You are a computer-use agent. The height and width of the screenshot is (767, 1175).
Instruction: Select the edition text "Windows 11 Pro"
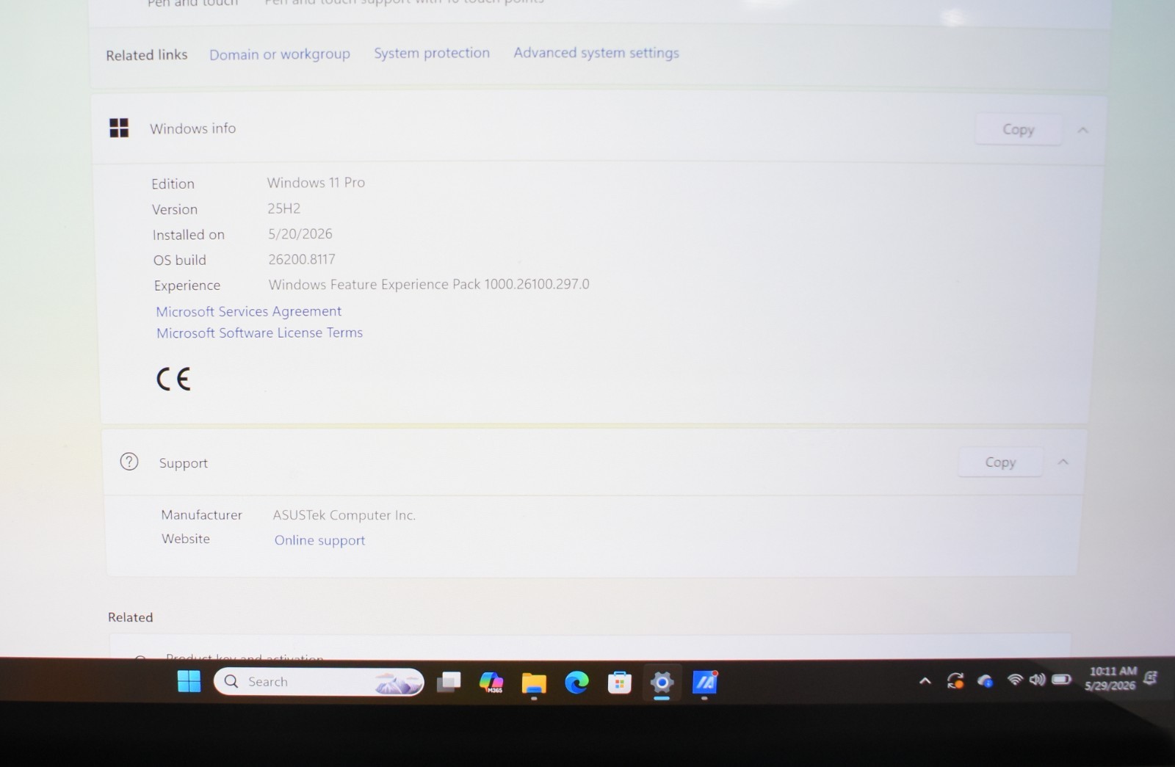pyautogui.click(x=316, y=182)
